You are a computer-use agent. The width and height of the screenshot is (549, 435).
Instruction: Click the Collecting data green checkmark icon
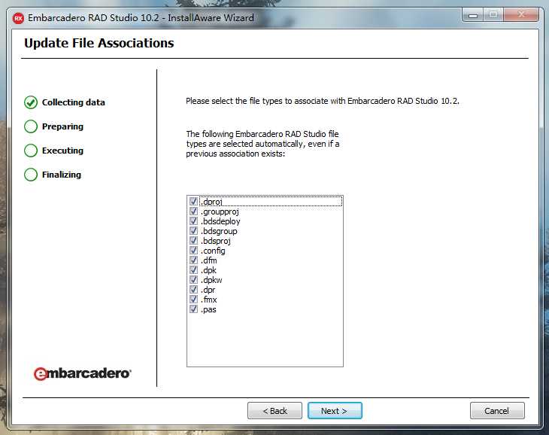click(x=31, y=102)
